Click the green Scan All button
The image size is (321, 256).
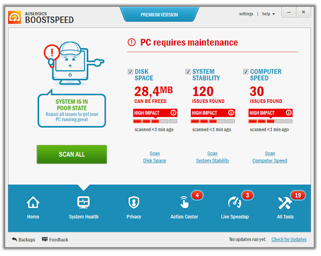tap(72, 155)
